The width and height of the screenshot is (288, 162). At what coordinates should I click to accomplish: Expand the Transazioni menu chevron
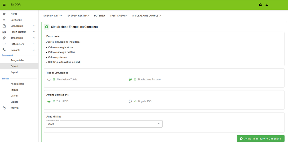point(34,38)
